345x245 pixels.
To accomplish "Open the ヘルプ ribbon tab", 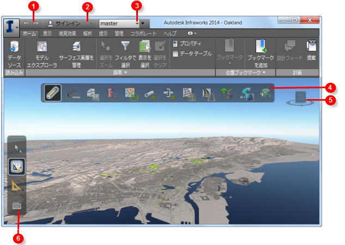I will coord(170,34).
